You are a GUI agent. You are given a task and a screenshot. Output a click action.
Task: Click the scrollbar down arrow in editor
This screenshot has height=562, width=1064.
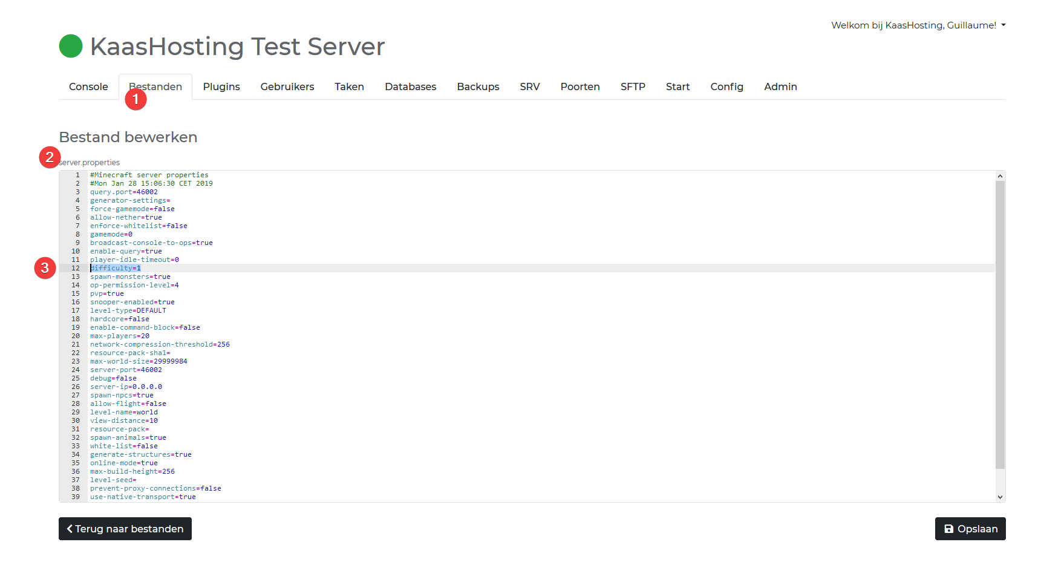(1000, 497)
